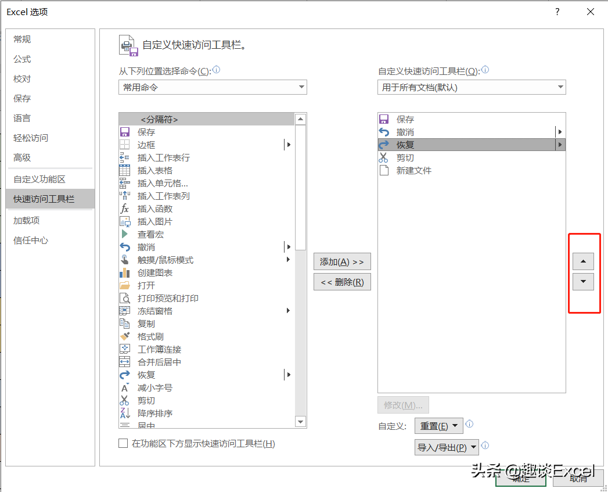Select the Borders icon in the commands list

(x=124, y=145)
